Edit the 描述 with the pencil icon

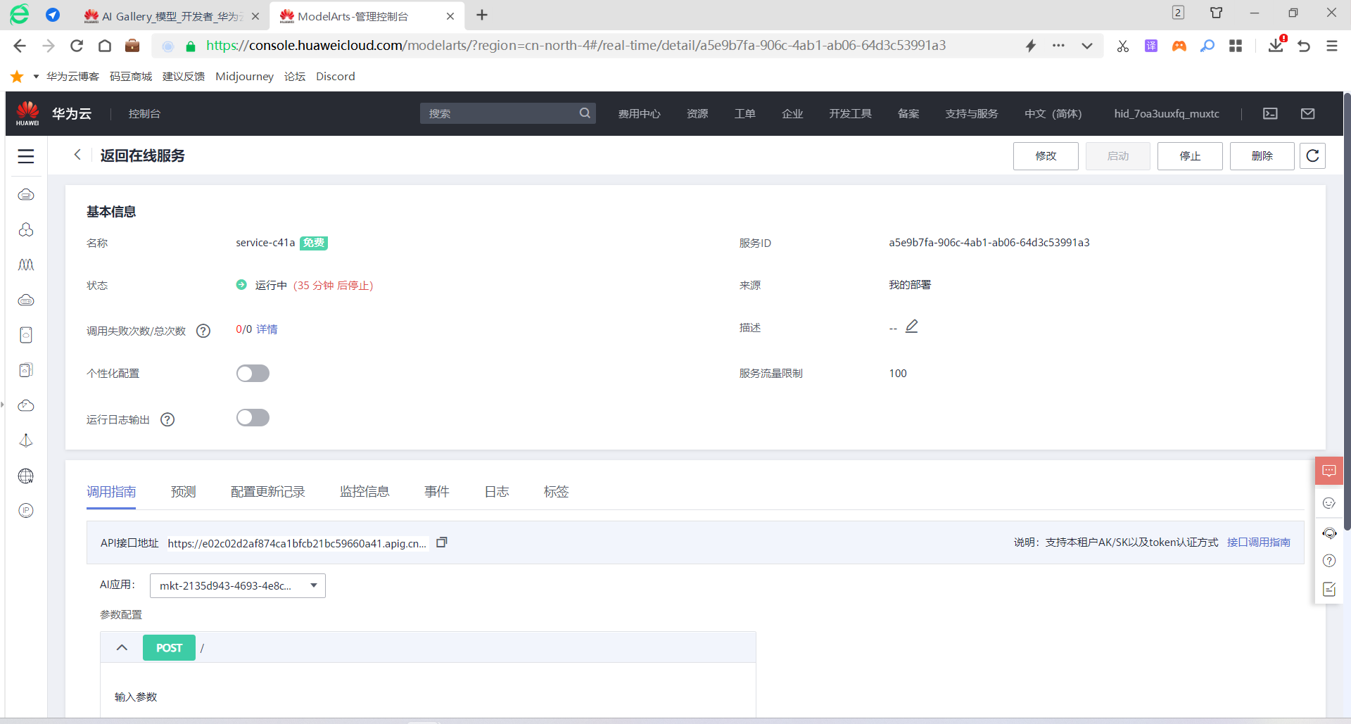tap(911, 326)
